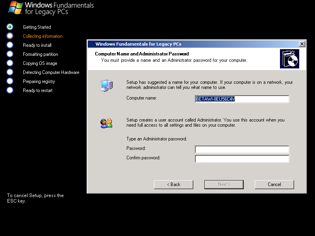315x236 pixels.
Task: Click the 'Confirm password:' label
Action: click(x=143, y=158)
